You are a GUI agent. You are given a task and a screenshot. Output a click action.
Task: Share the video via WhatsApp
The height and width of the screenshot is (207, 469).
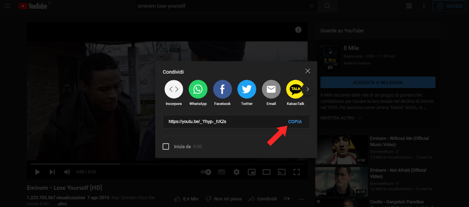pyautogui.click(x=198, y=92)
